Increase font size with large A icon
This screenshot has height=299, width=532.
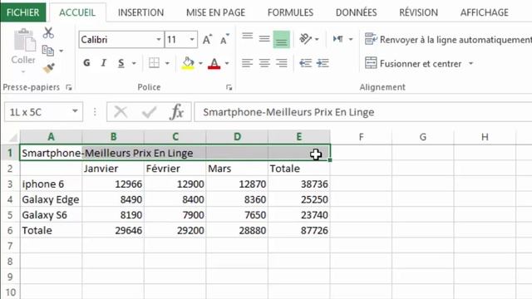[207, 40]
